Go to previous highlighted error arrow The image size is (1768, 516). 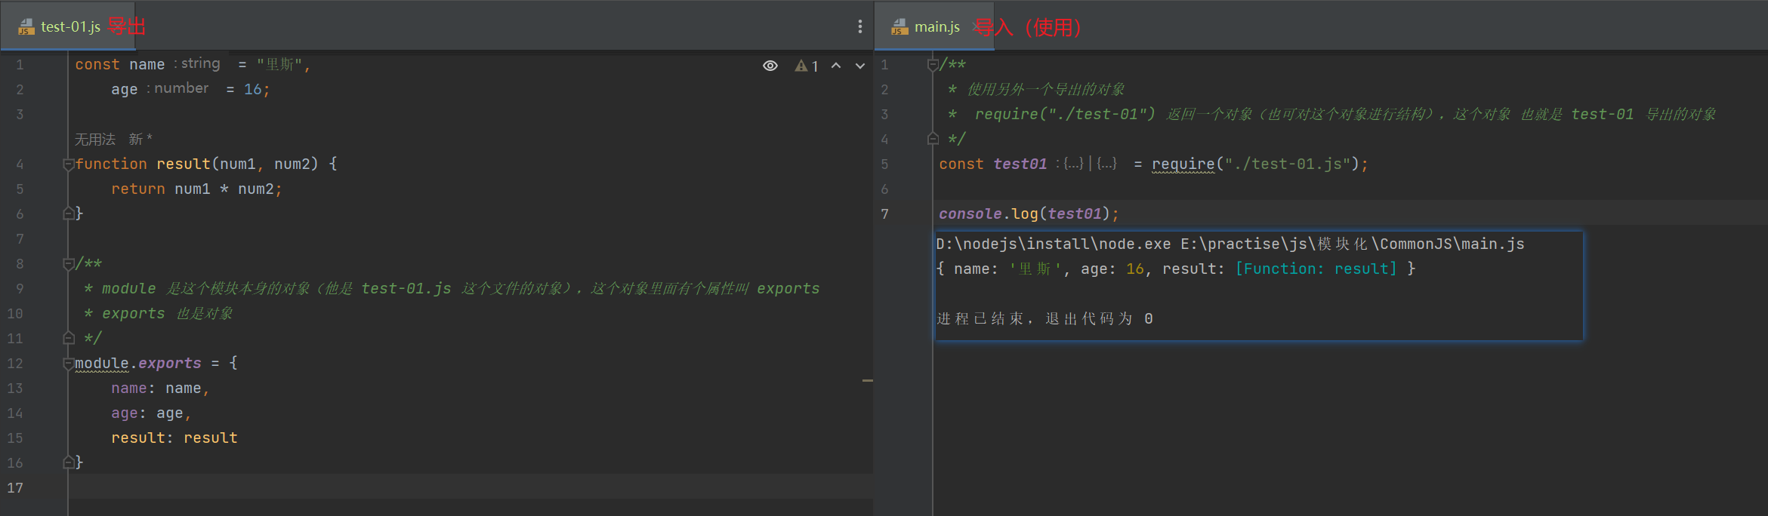point(836,66)
